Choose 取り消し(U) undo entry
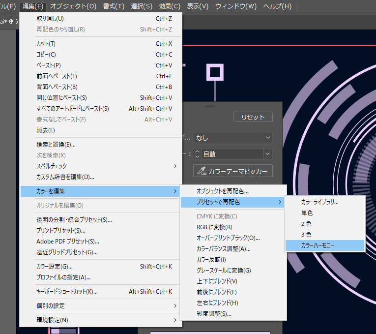 [101, 19]
